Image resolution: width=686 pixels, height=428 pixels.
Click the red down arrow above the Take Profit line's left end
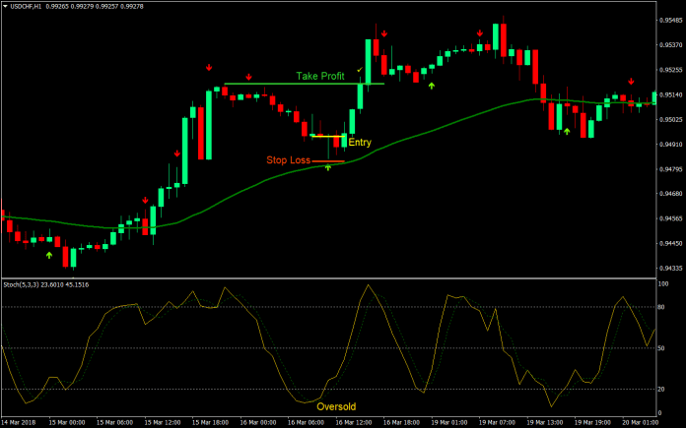point(248,77)
